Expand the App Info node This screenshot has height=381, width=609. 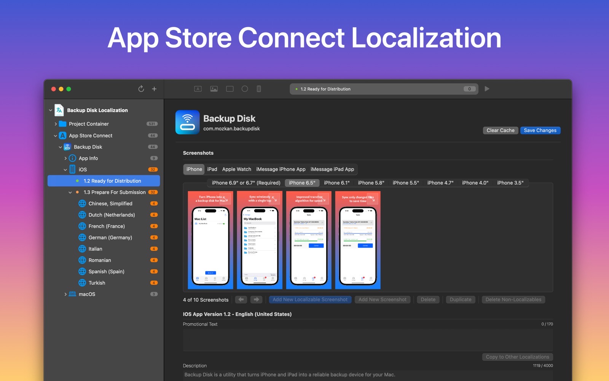tap(65, 158)
